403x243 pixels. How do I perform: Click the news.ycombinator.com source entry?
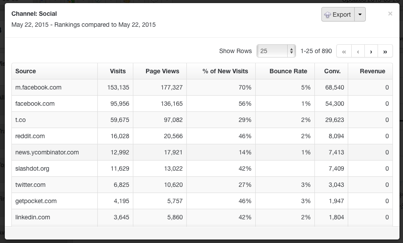click(x=47, y=152)
